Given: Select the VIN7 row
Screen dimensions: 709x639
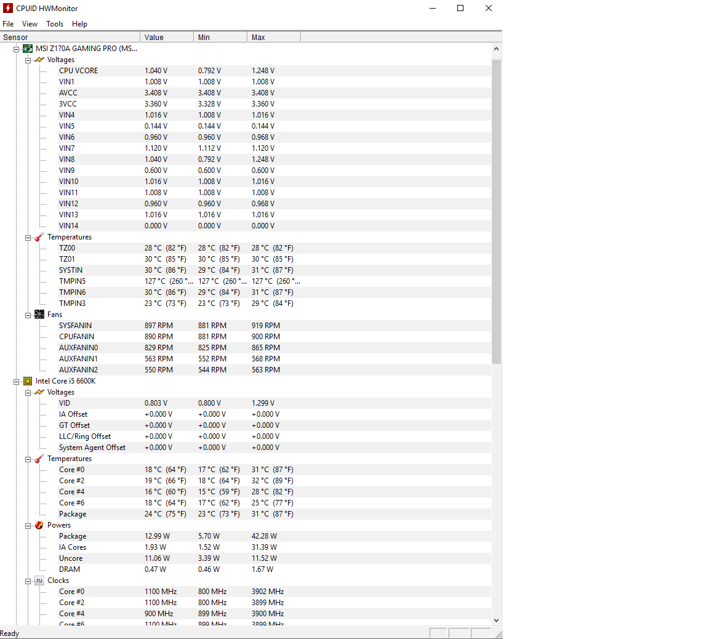Looking at the screenshot, I should point(274,148).
